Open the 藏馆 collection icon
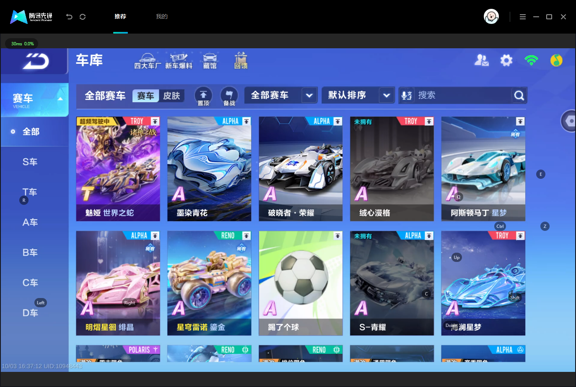The height and width of the screenshot is (387, 576). click(210, 61)
